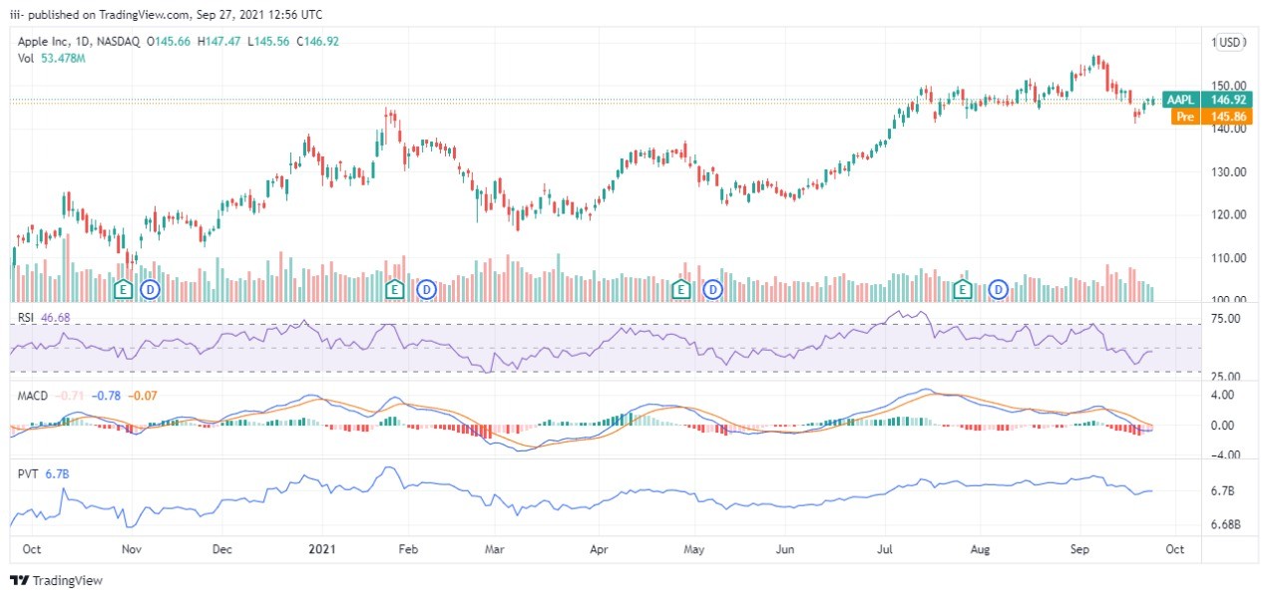Click 110.00 on the price scale

[x=1229, y=257]
